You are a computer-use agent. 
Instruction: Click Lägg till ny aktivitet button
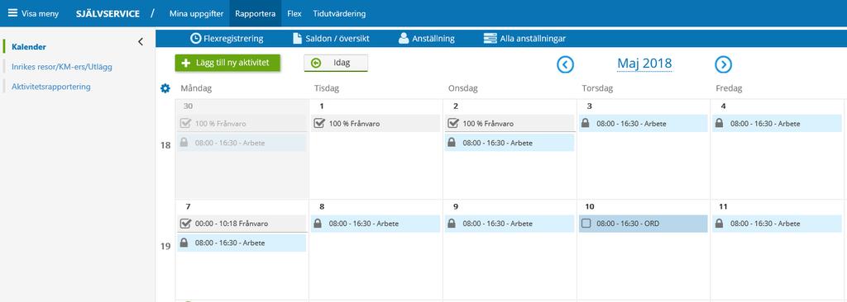click(227, 63)
